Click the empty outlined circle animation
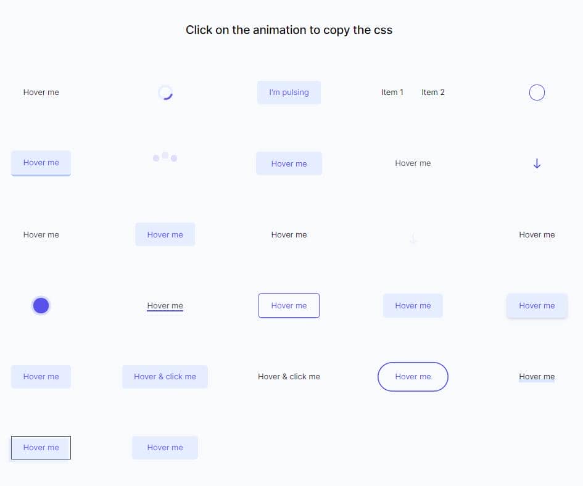This screenshot has height=486, width=583. [x=537, y=93]
